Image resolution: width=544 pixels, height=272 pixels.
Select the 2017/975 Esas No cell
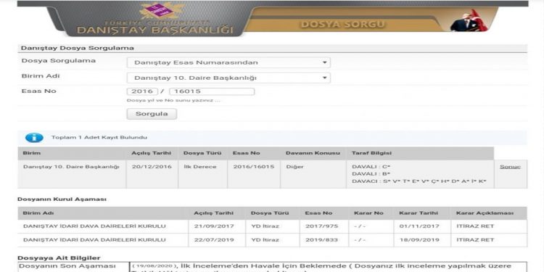pos(324,226)
